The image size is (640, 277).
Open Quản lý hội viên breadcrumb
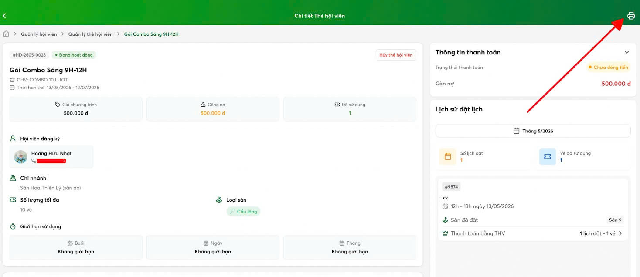point(39,34)
